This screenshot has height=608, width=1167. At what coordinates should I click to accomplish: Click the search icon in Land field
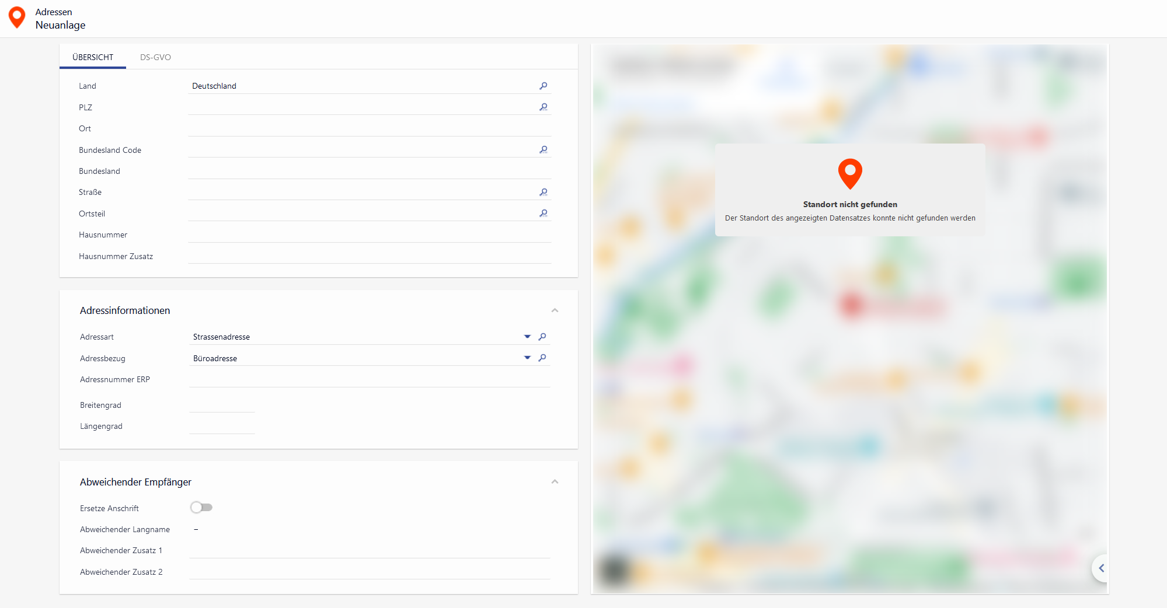pos(543,86)
